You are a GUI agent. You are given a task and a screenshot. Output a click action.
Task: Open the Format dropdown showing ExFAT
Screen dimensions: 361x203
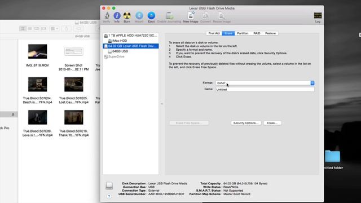click(x=265, y=83)
